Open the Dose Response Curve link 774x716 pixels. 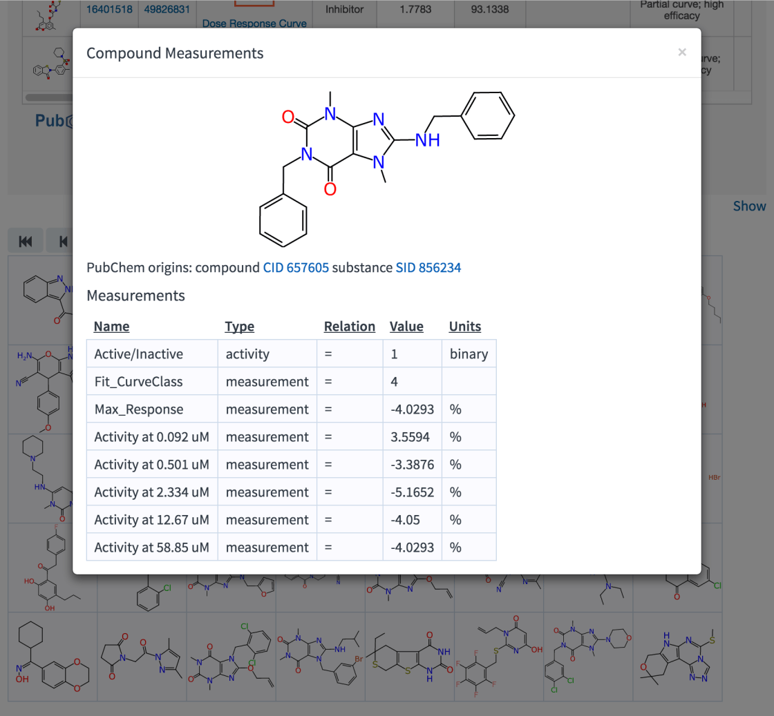254,23
